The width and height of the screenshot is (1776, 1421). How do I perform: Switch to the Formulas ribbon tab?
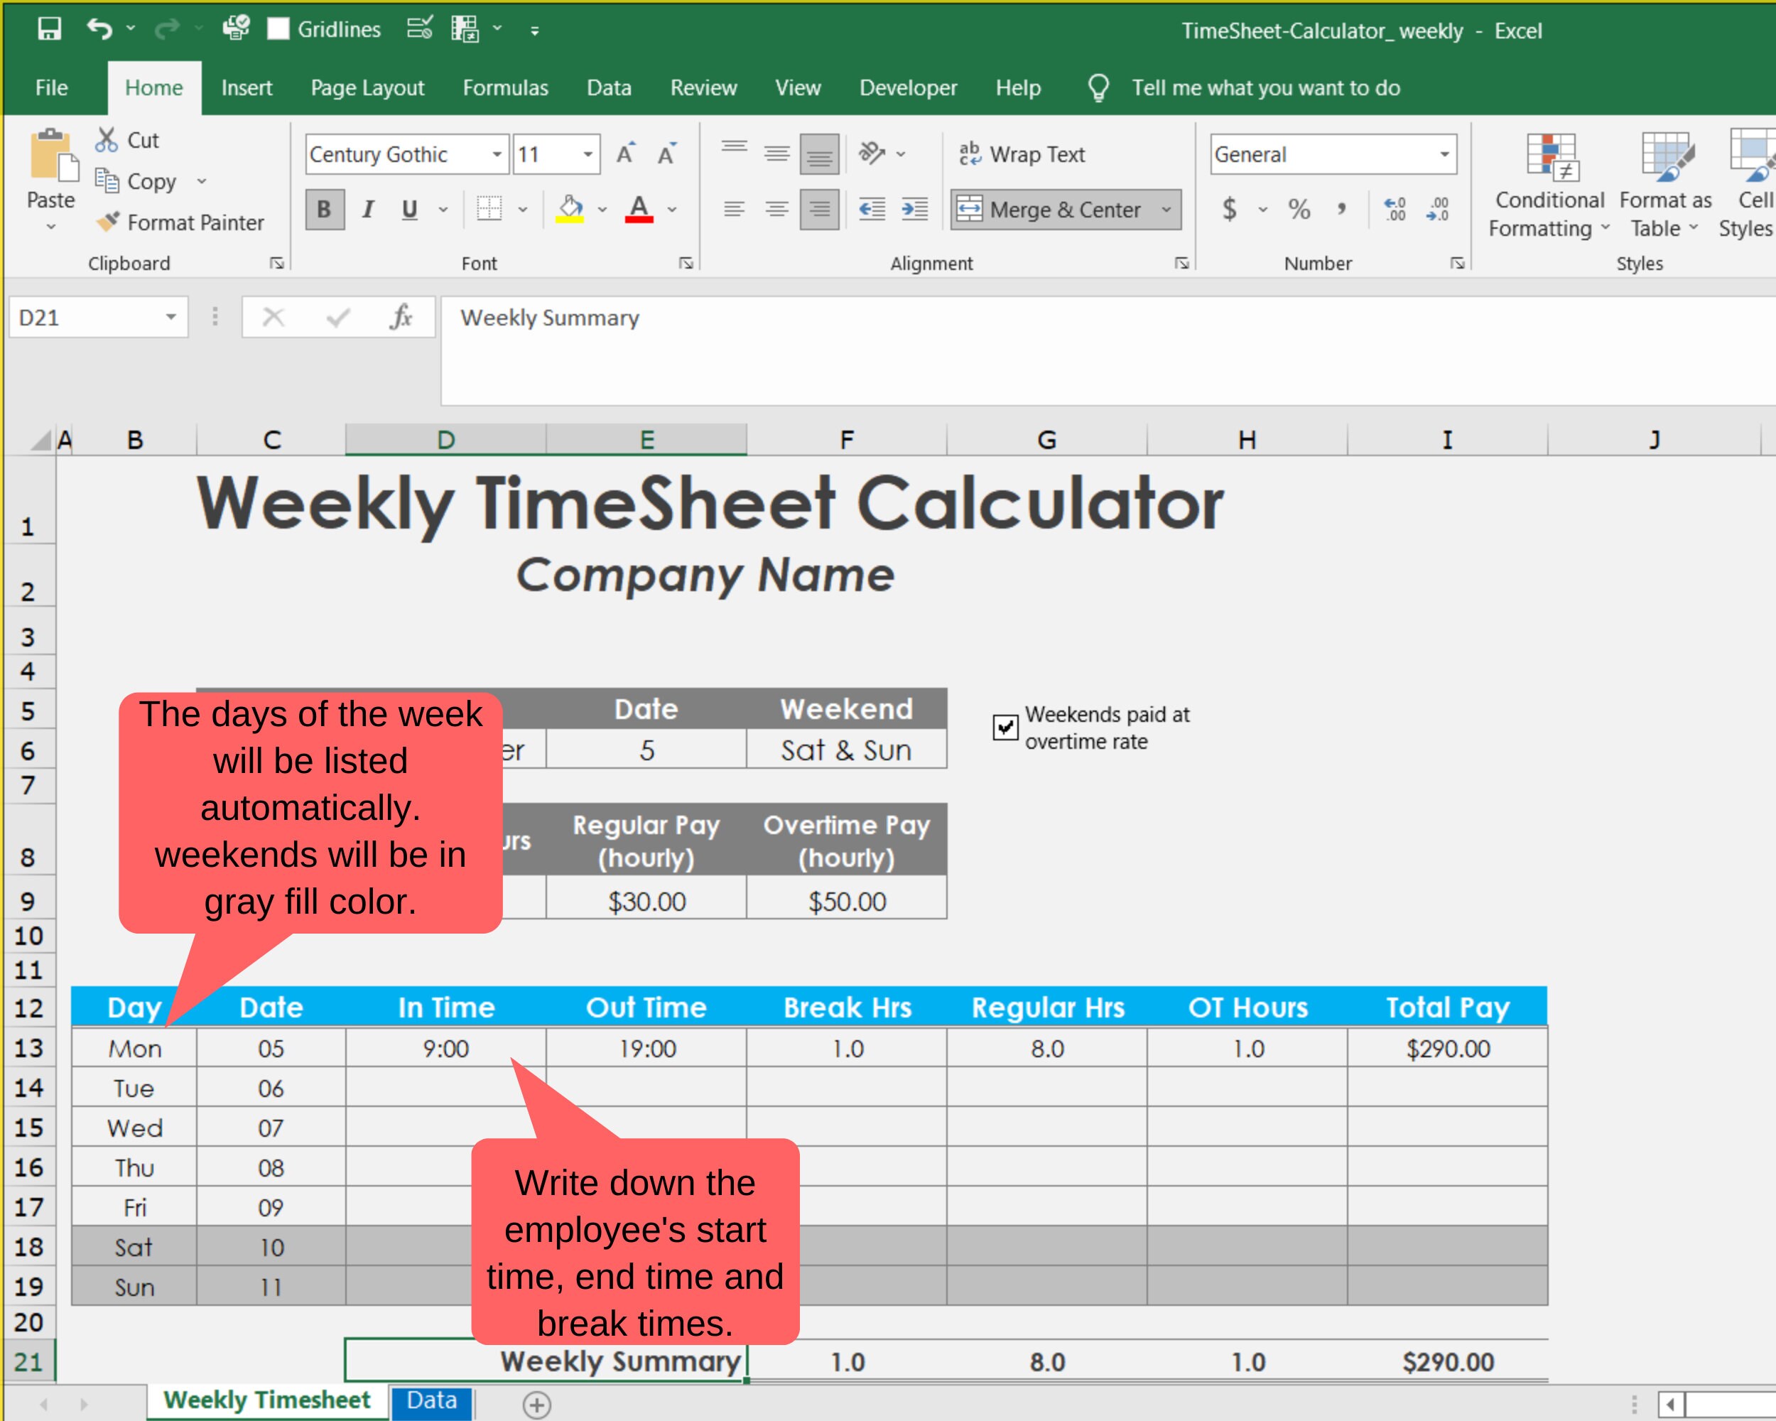505,87
